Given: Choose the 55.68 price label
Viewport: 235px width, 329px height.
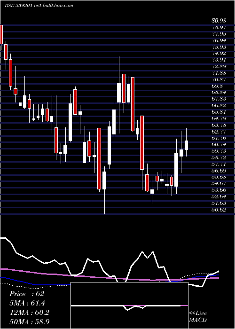Looking at the screenshot, I should [219, 177].
